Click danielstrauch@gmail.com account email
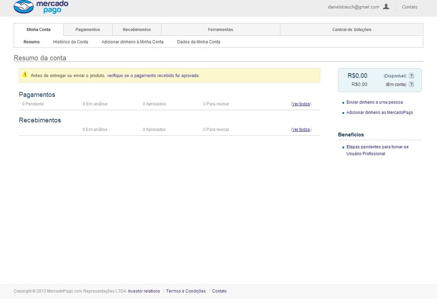Screen dimensions: 437x299 pos(354,7)
